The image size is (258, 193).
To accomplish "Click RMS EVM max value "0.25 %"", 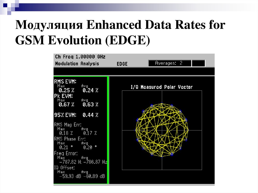I will (67, 90).
